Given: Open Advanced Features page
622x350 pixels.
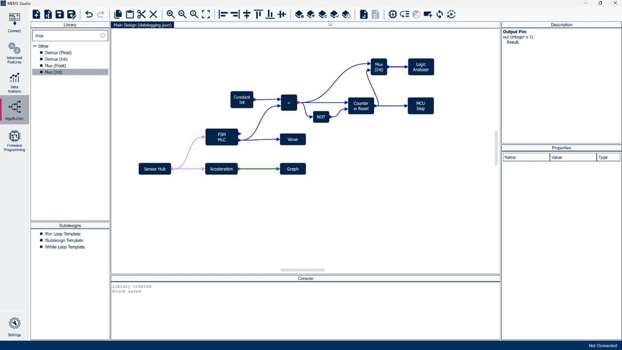Looking at the screenshot, I should 14,53.
